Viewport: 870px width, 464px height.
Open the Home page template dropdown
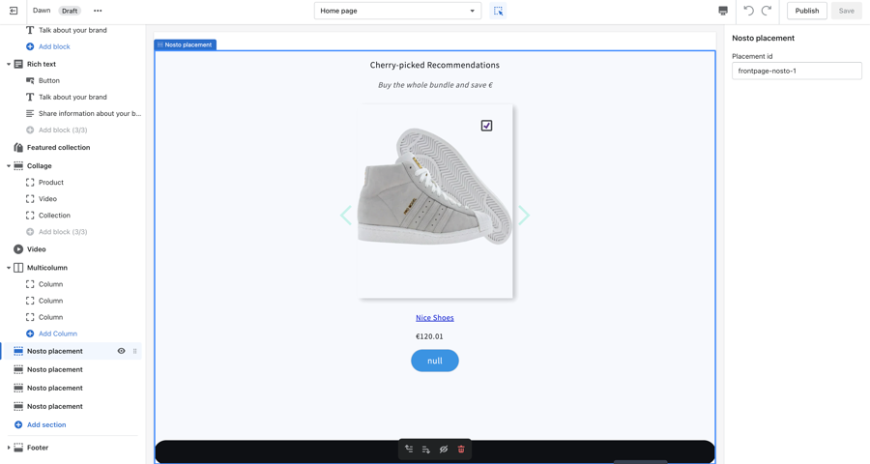397,11
